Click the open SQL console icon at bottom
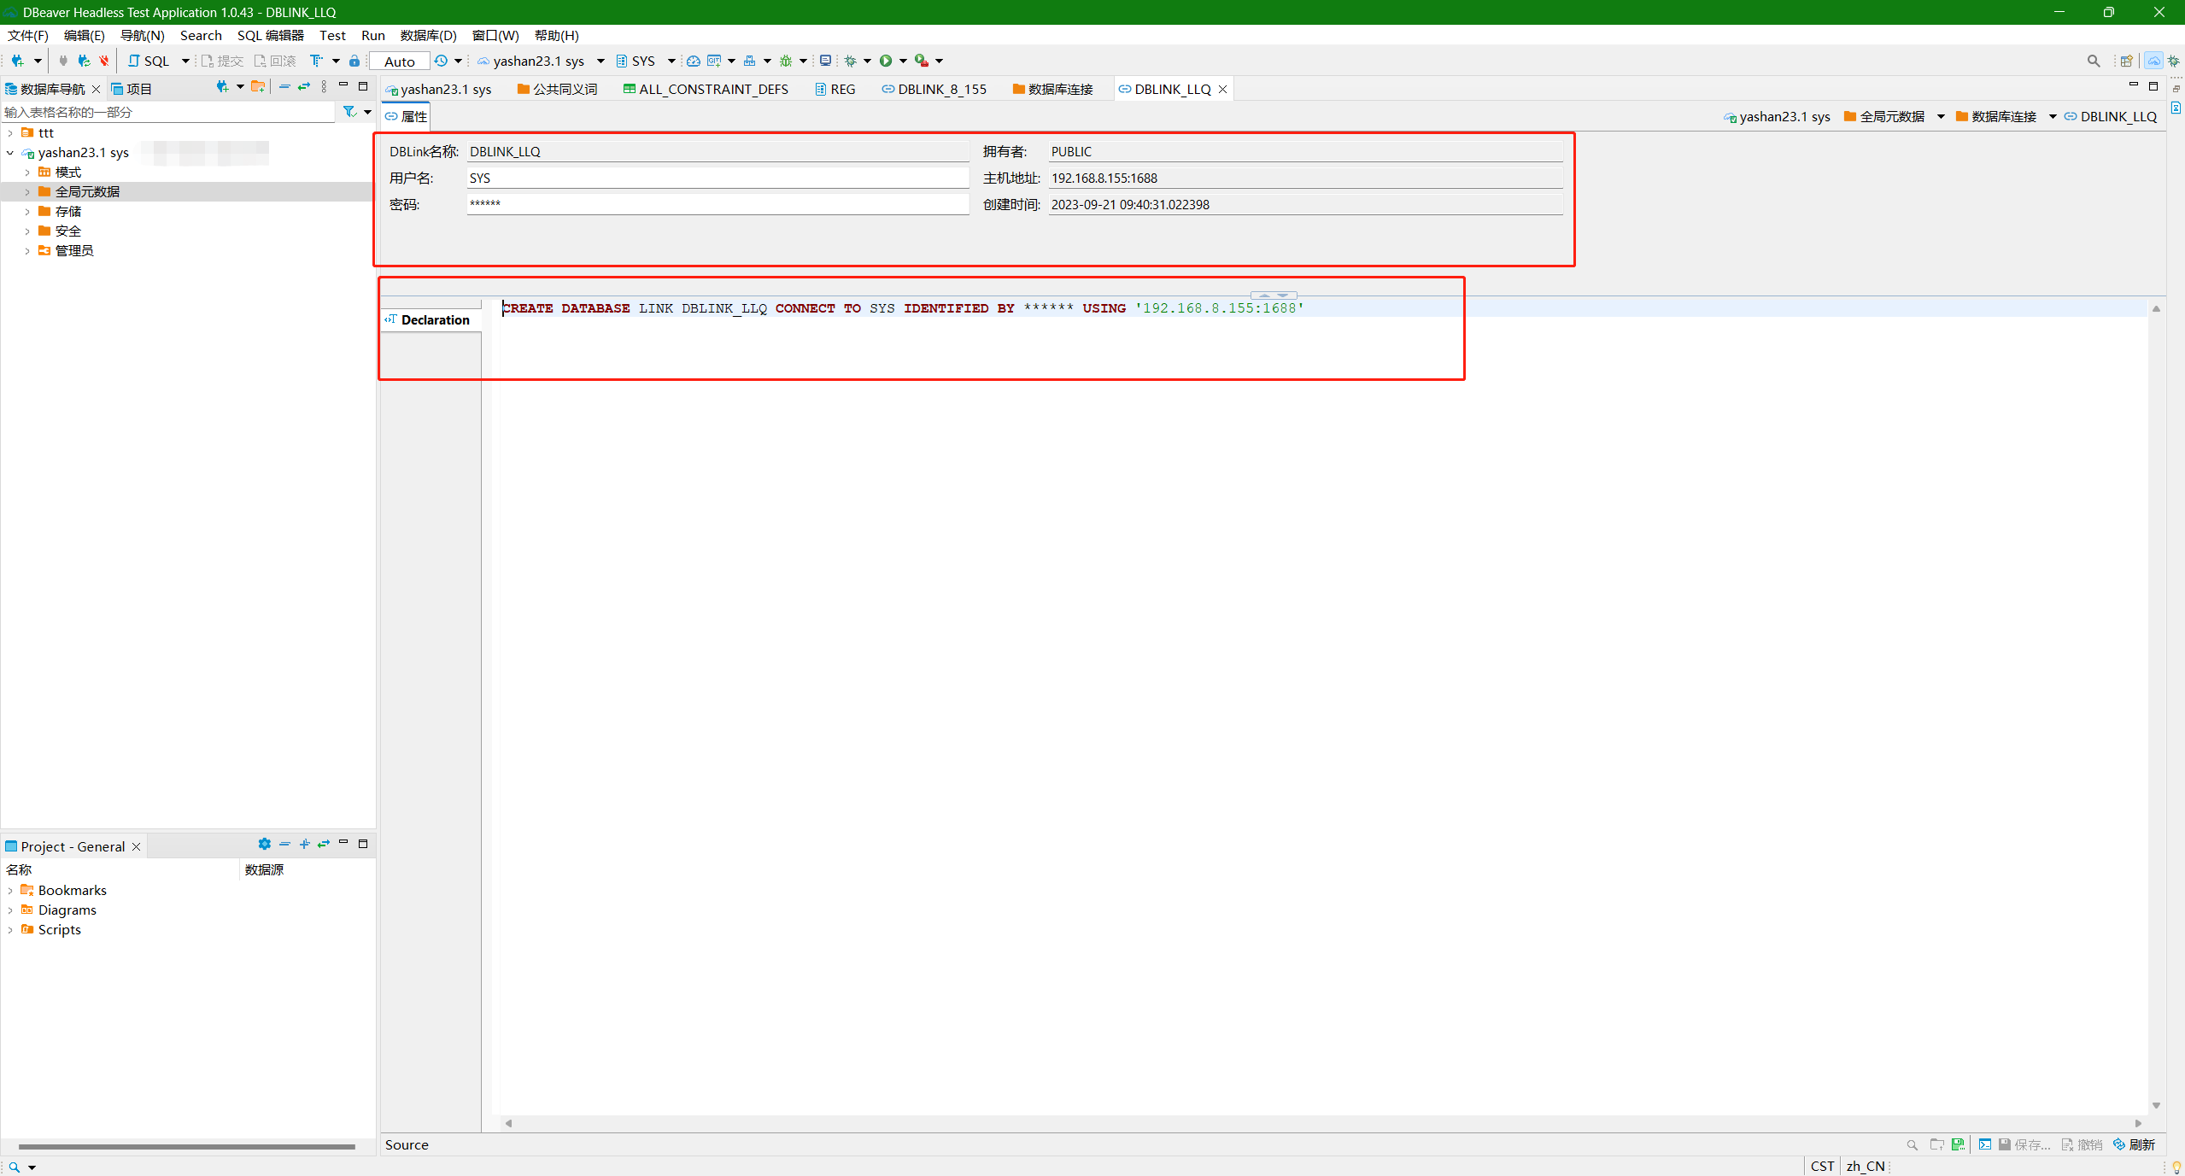 (1985, 1144)
